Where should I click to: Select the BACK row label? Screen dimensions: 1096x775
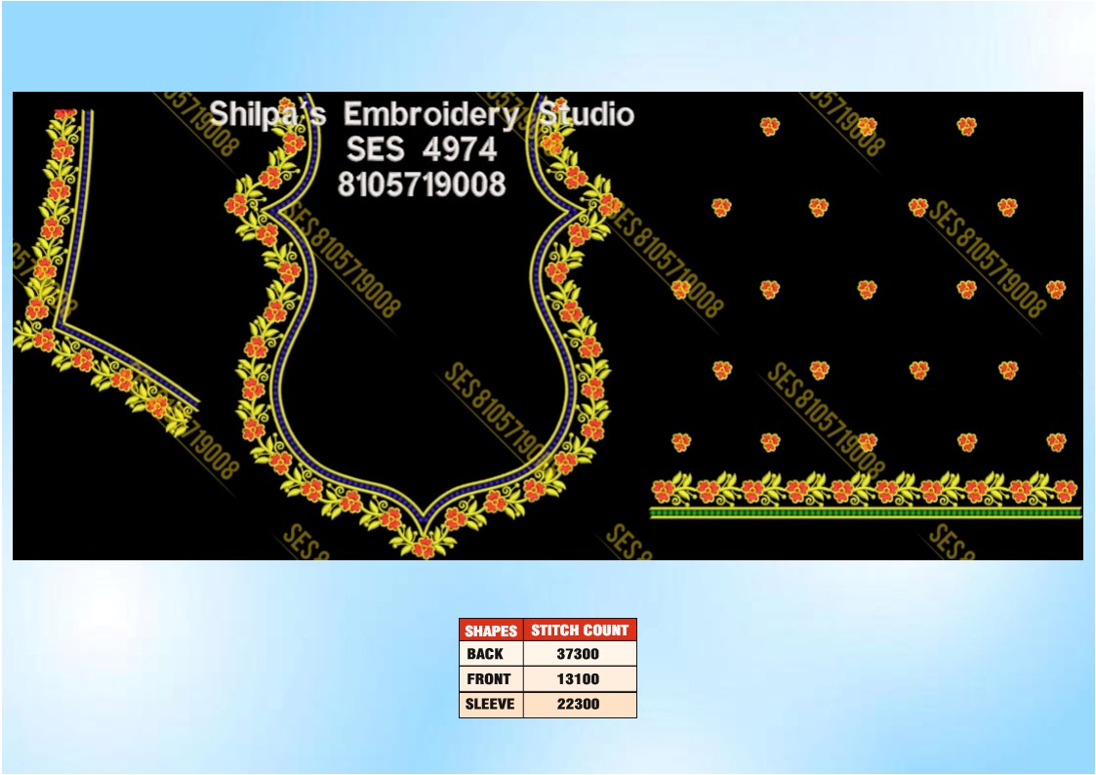(485, 654)
